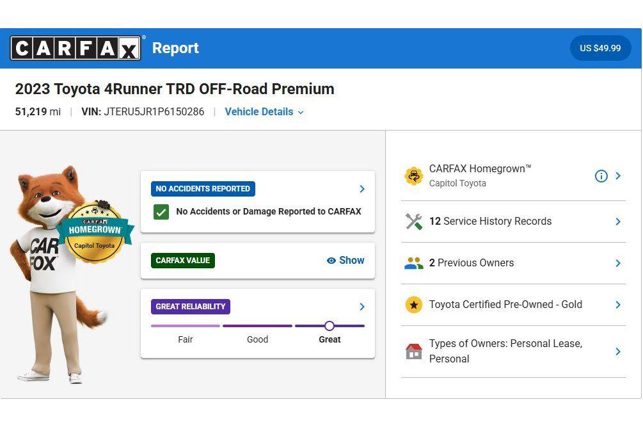Open the Previous Owners chevron

tap(618, 263)
